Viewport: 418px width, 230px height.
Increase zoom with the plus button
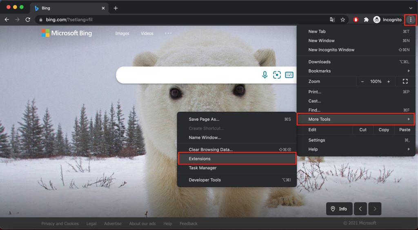pos(388,82)
